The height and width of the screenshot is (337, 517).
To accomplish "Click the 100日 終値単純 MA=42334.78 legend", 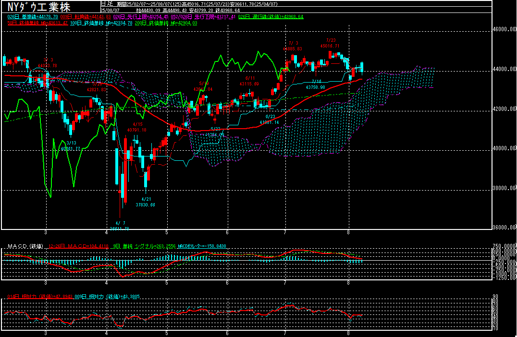I will click(x=101, y=23).
